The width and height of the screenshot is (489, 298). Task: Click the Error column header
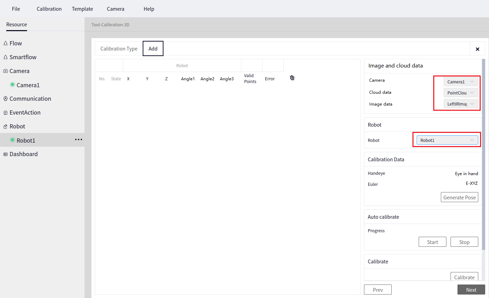(270, 79)
